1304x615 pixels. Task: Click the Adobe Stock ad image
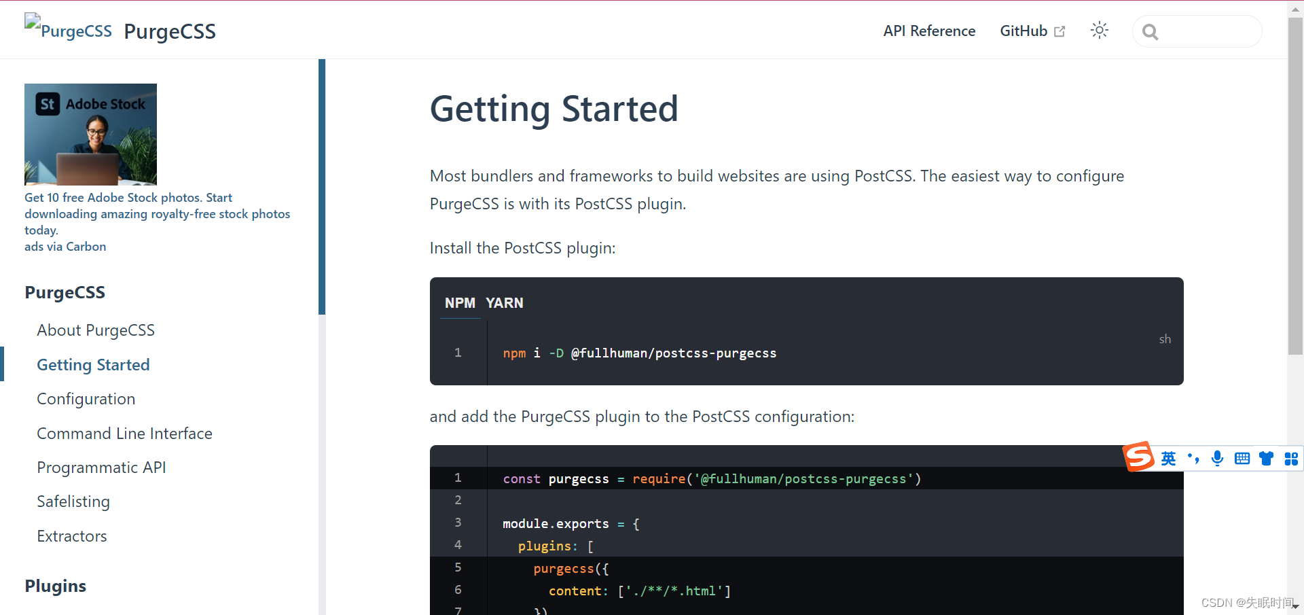[90, 134]
